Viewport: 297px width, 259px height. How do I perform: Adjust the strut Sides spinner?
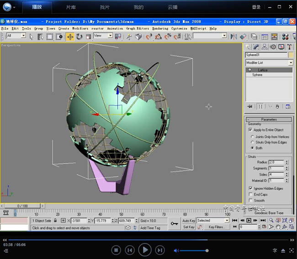click(286, 174)
